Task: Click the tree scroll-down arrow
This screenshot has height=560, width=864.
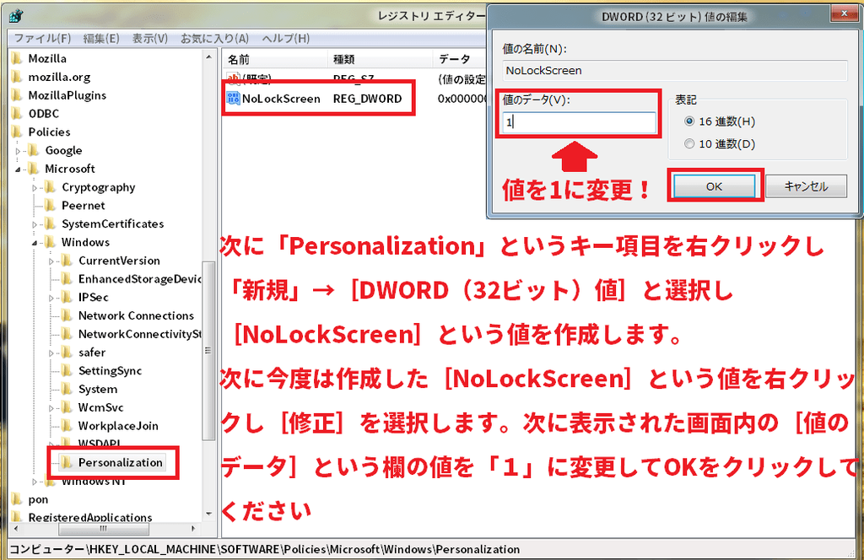Action: 209,514
